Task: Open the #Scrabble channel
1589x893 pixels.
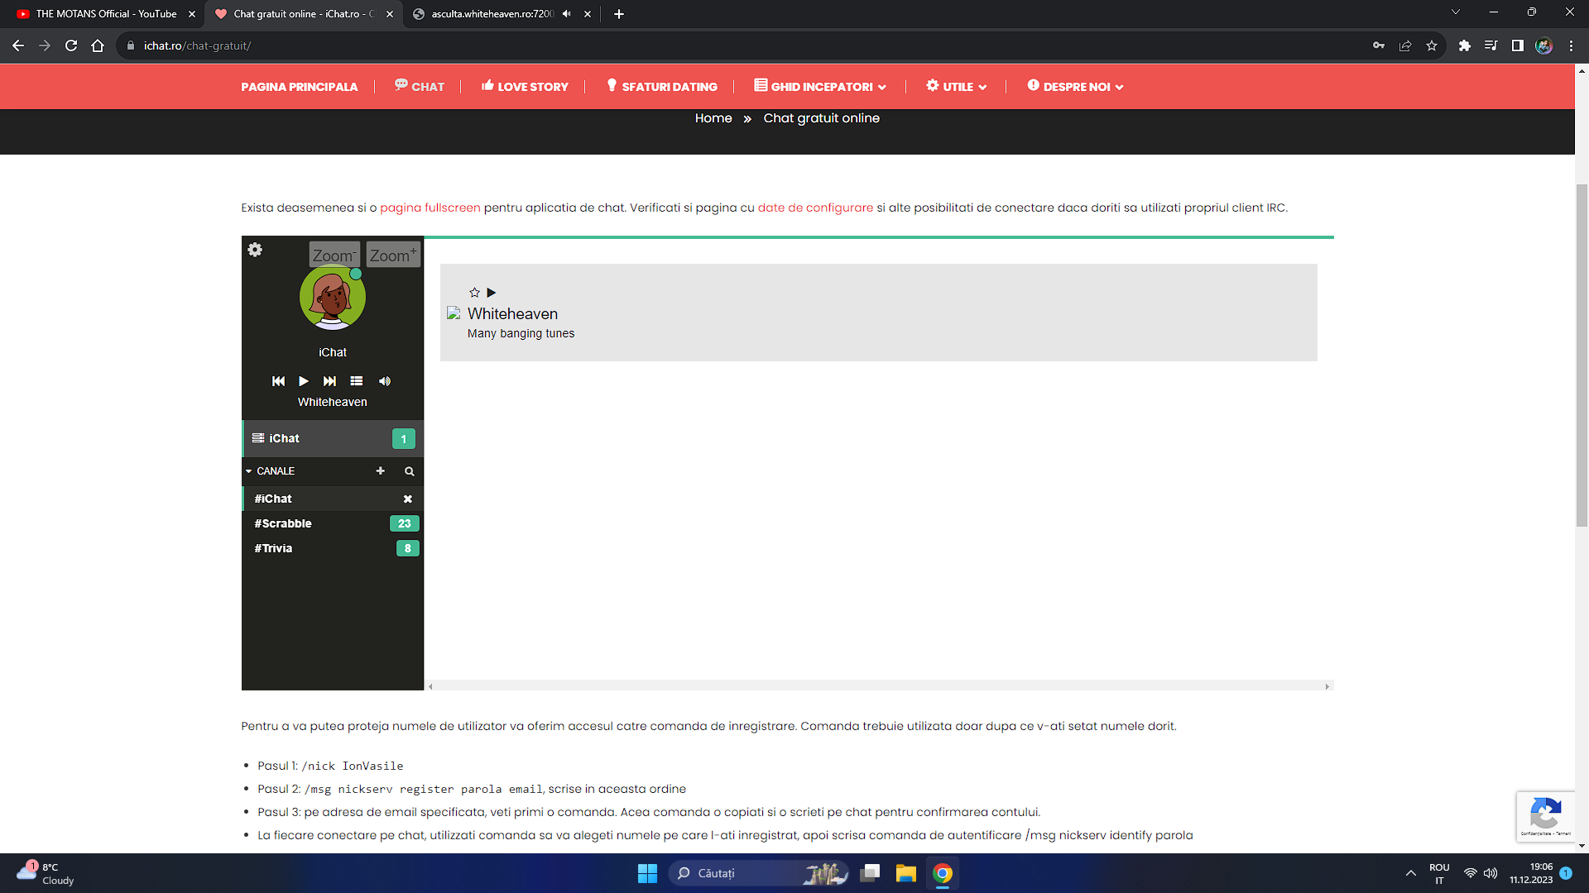Action: coord(283,524)
